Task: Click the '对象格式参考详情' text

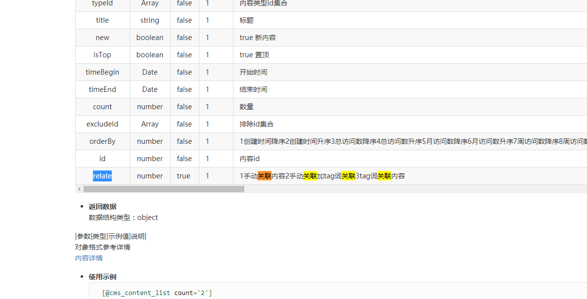Action: coord(102,247)
